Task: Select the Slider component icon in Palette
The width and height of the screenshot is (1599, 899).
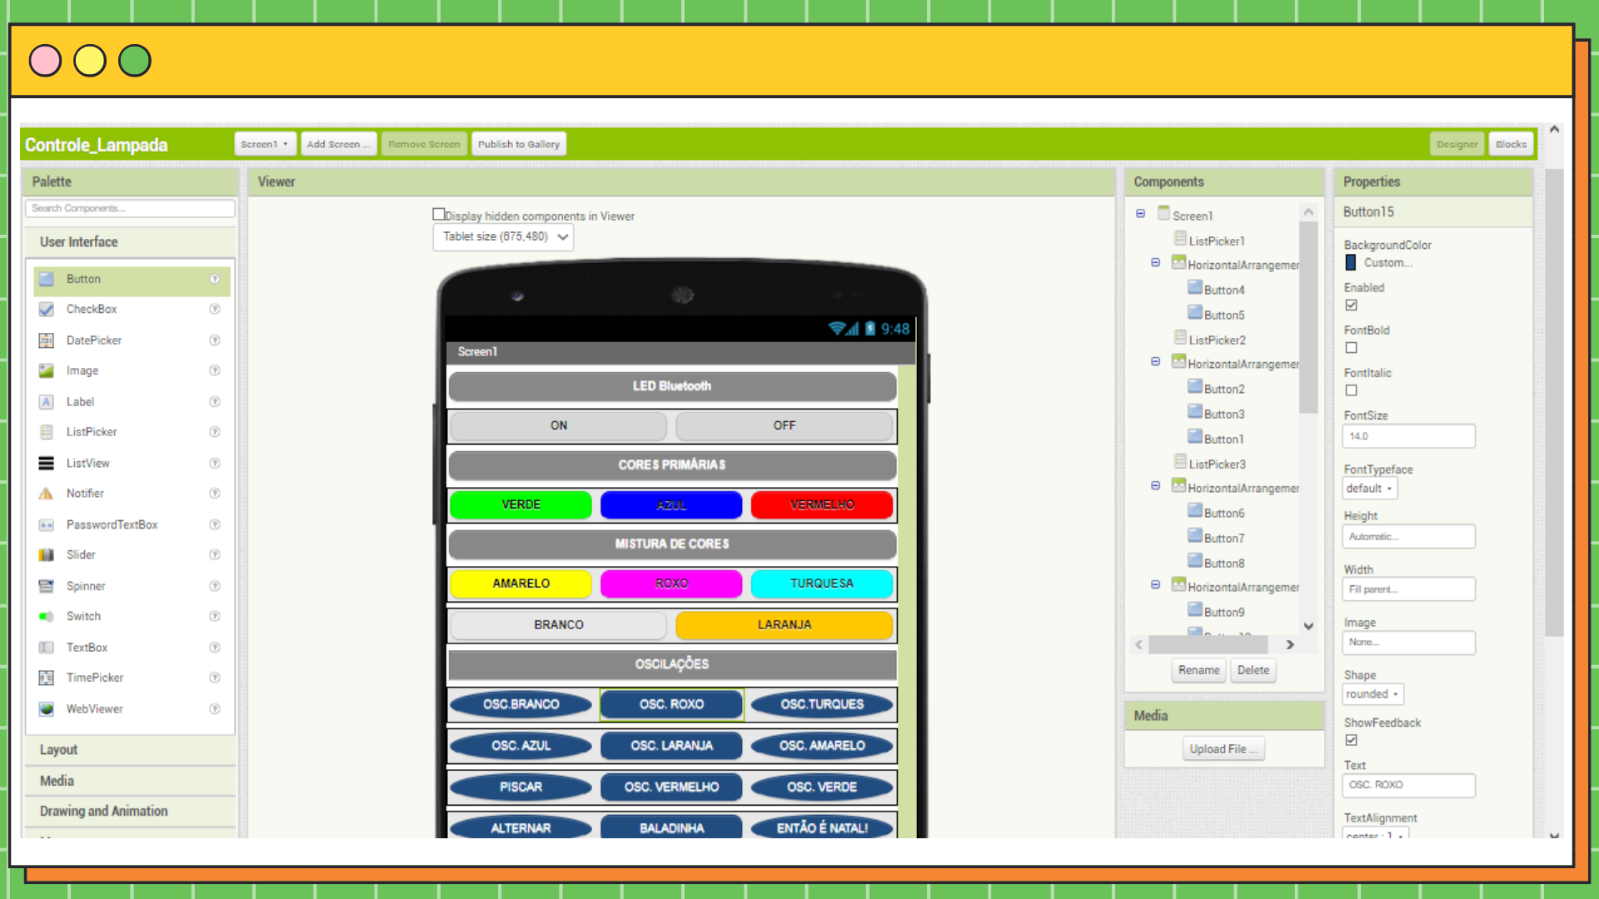Action: click(47, 555)
